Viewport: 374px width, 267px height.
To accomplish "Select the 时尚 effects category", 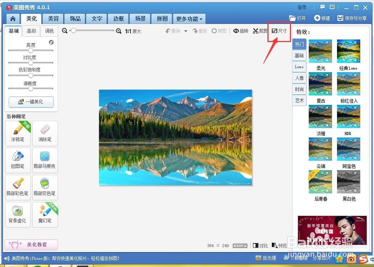I will click(x=299, y=89).
